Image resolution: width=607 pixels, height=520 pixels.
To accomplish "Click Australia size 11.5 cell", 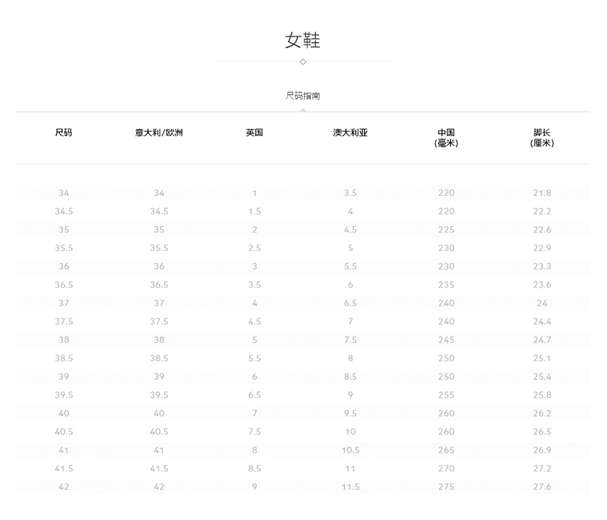I will pyautogui.click(x=350, y=487).
